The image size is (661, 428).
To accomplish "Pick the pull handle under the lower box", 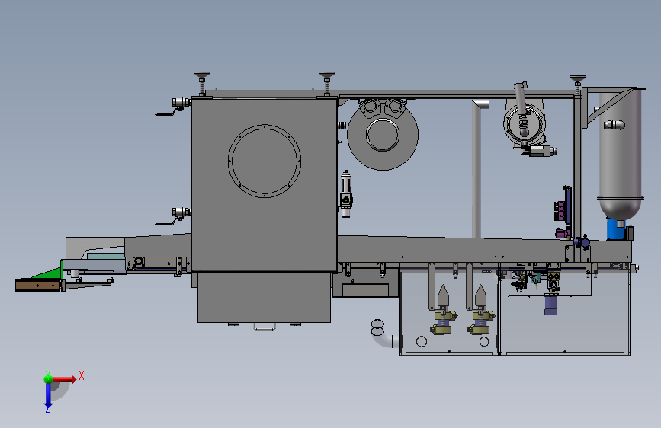I will (265, 327).
